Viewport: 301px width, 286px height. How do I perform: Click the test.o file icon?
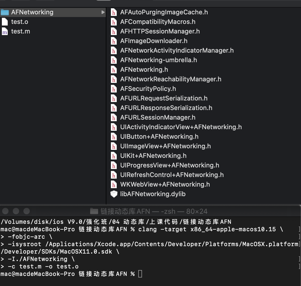5,22
